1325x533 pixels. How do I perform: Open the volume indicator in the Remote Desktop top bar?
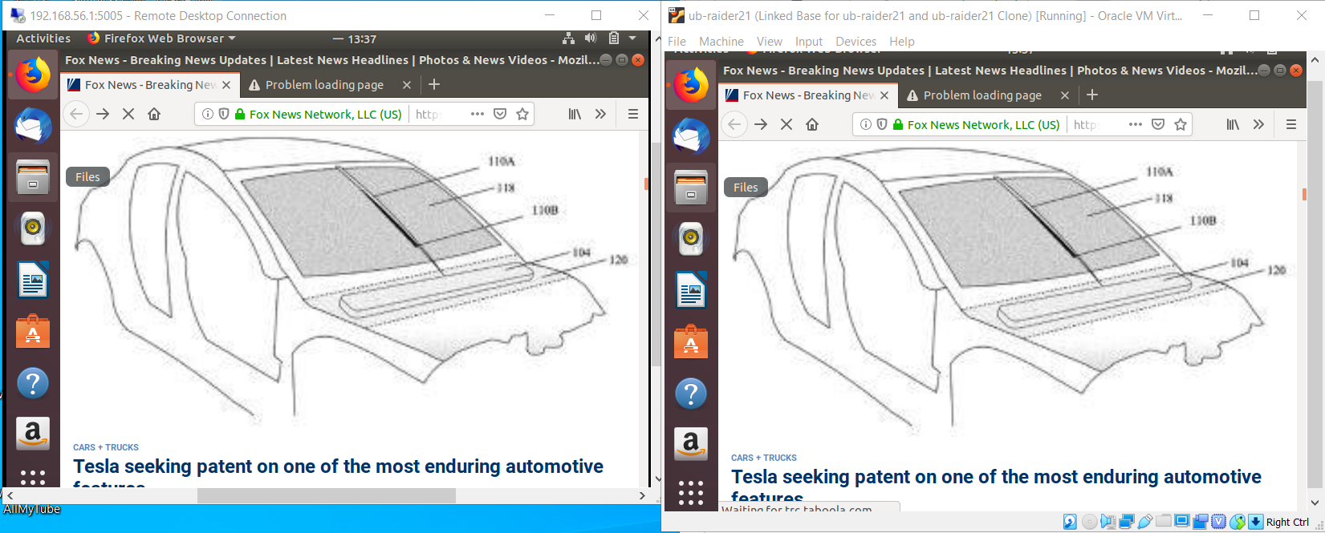[591, 38]
